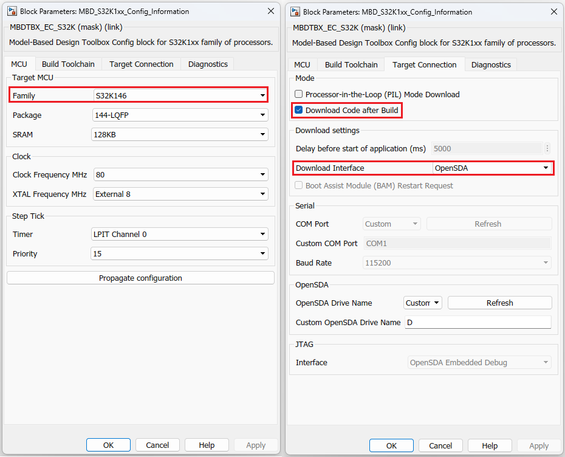The height and width of the screenshot is (457, 565).
Task: Click Apply on the right dialog
Action: (538, 445)
